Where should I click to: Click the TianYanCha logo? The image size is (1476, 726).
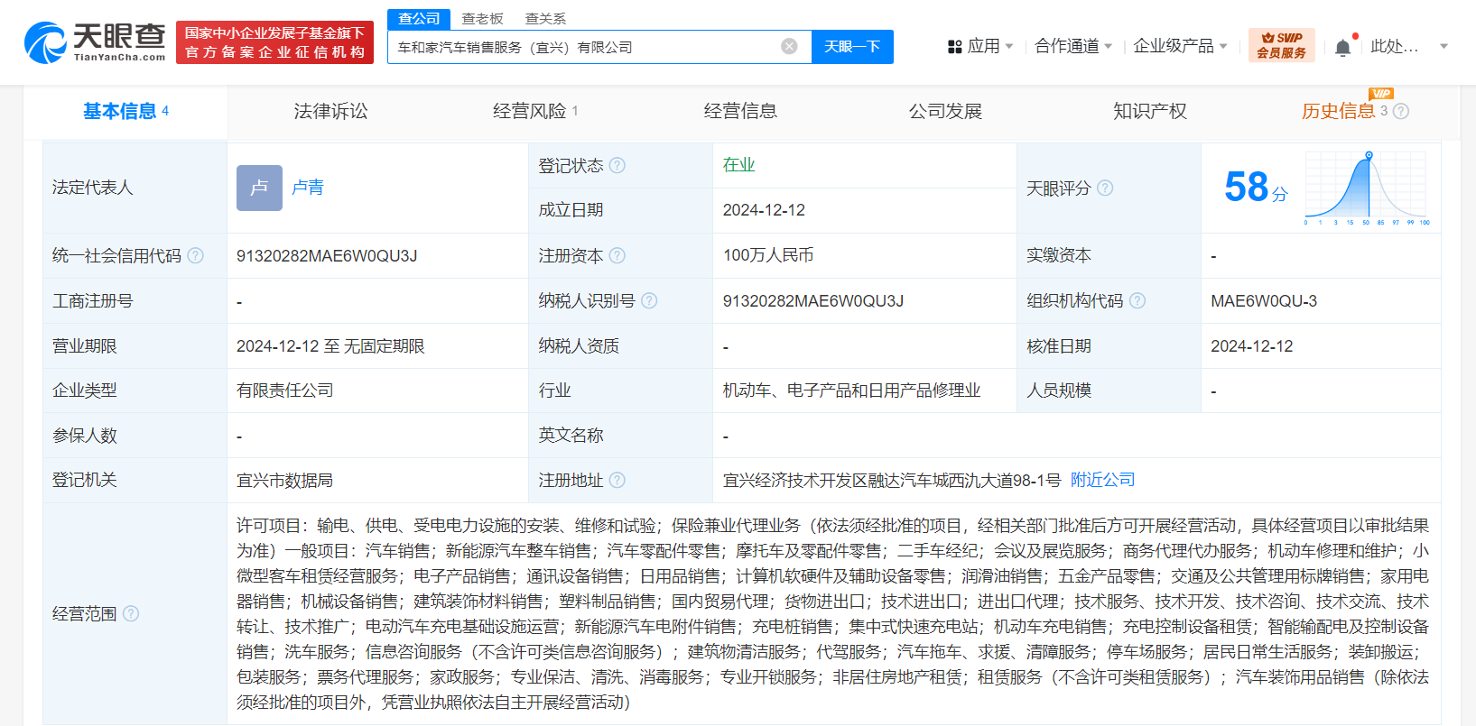(x=95, y=42)
